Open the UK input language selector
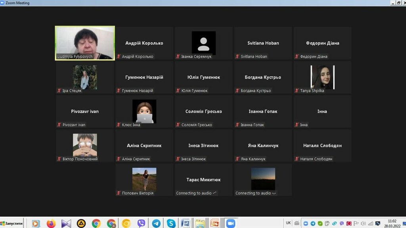 tap(288, 223)
